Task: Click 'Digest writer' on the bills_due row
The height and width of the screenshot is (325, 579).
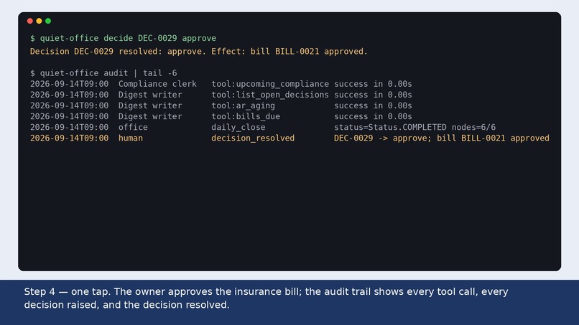Action: click(x=150, y=116)
